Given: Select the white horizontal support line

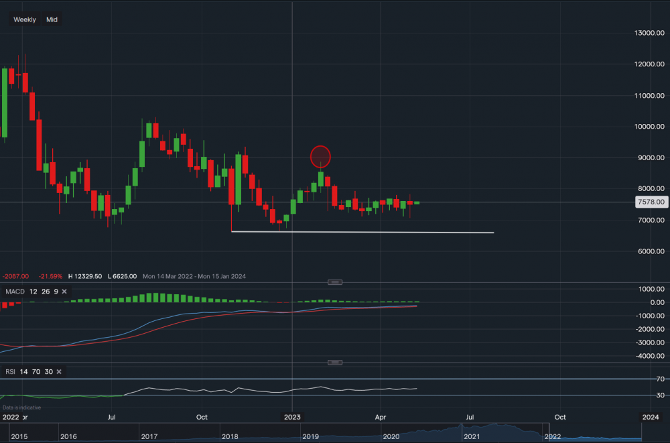Looking at the screenshot, I should click(x=362, y=232).
